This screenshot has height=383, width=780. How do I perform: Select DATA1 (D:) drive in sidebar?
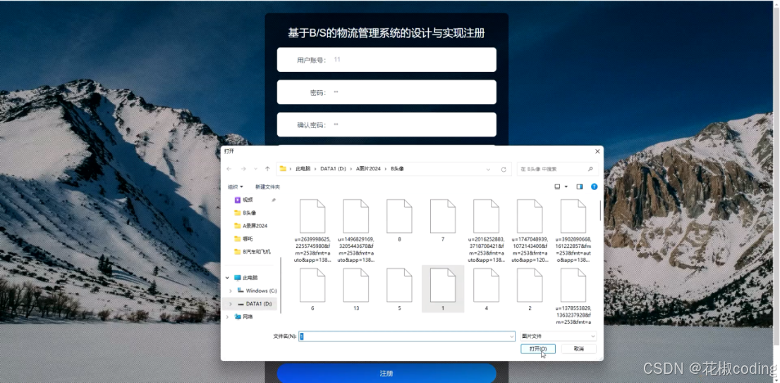258,303
